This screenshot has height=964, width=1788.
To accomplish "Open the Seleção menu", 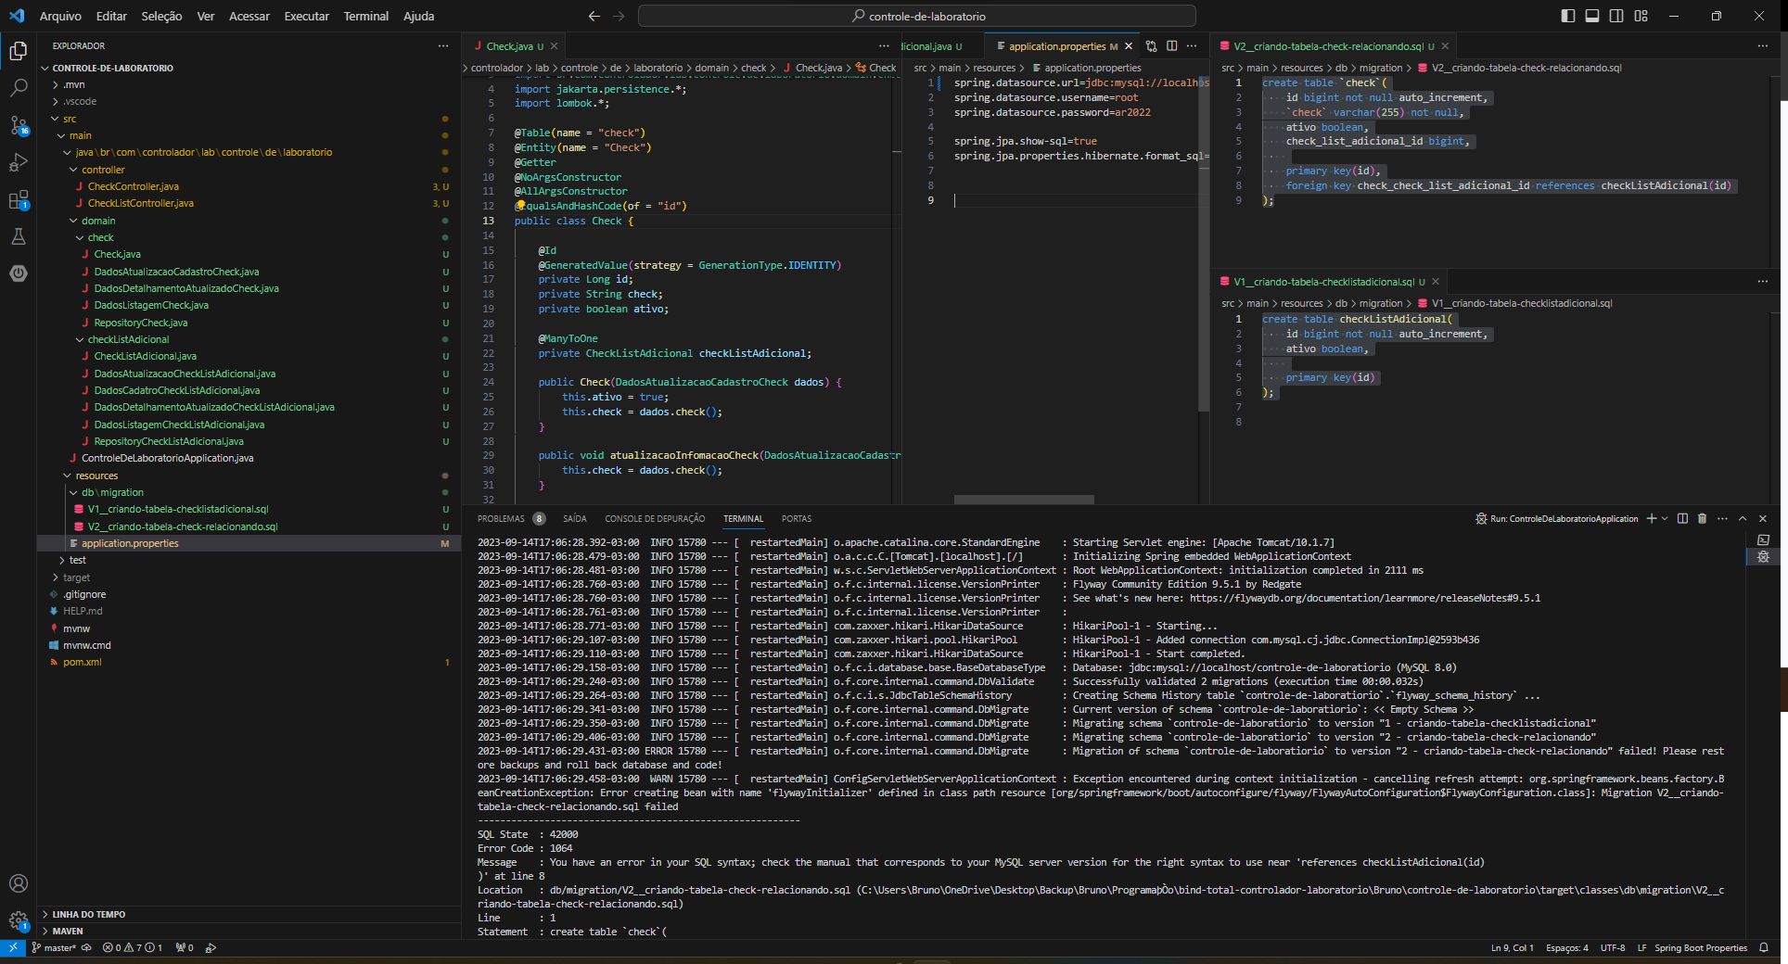I will (161, 16).
